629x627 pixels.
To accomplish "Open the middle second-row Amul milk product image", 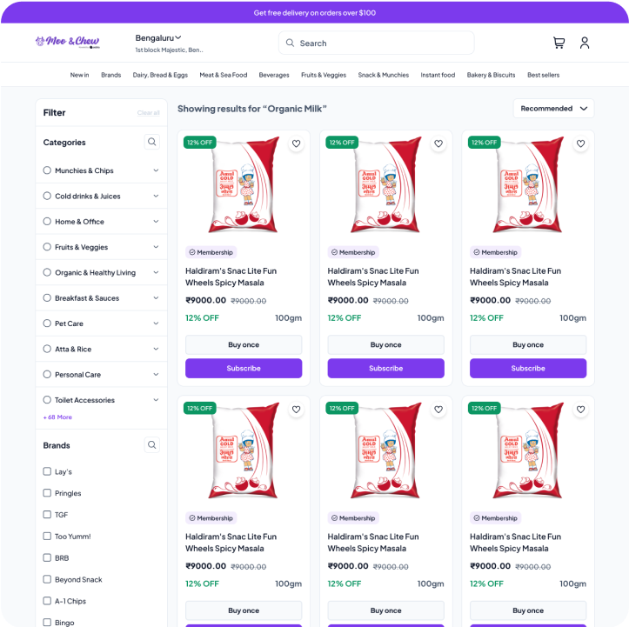I will tap(386, 450).
